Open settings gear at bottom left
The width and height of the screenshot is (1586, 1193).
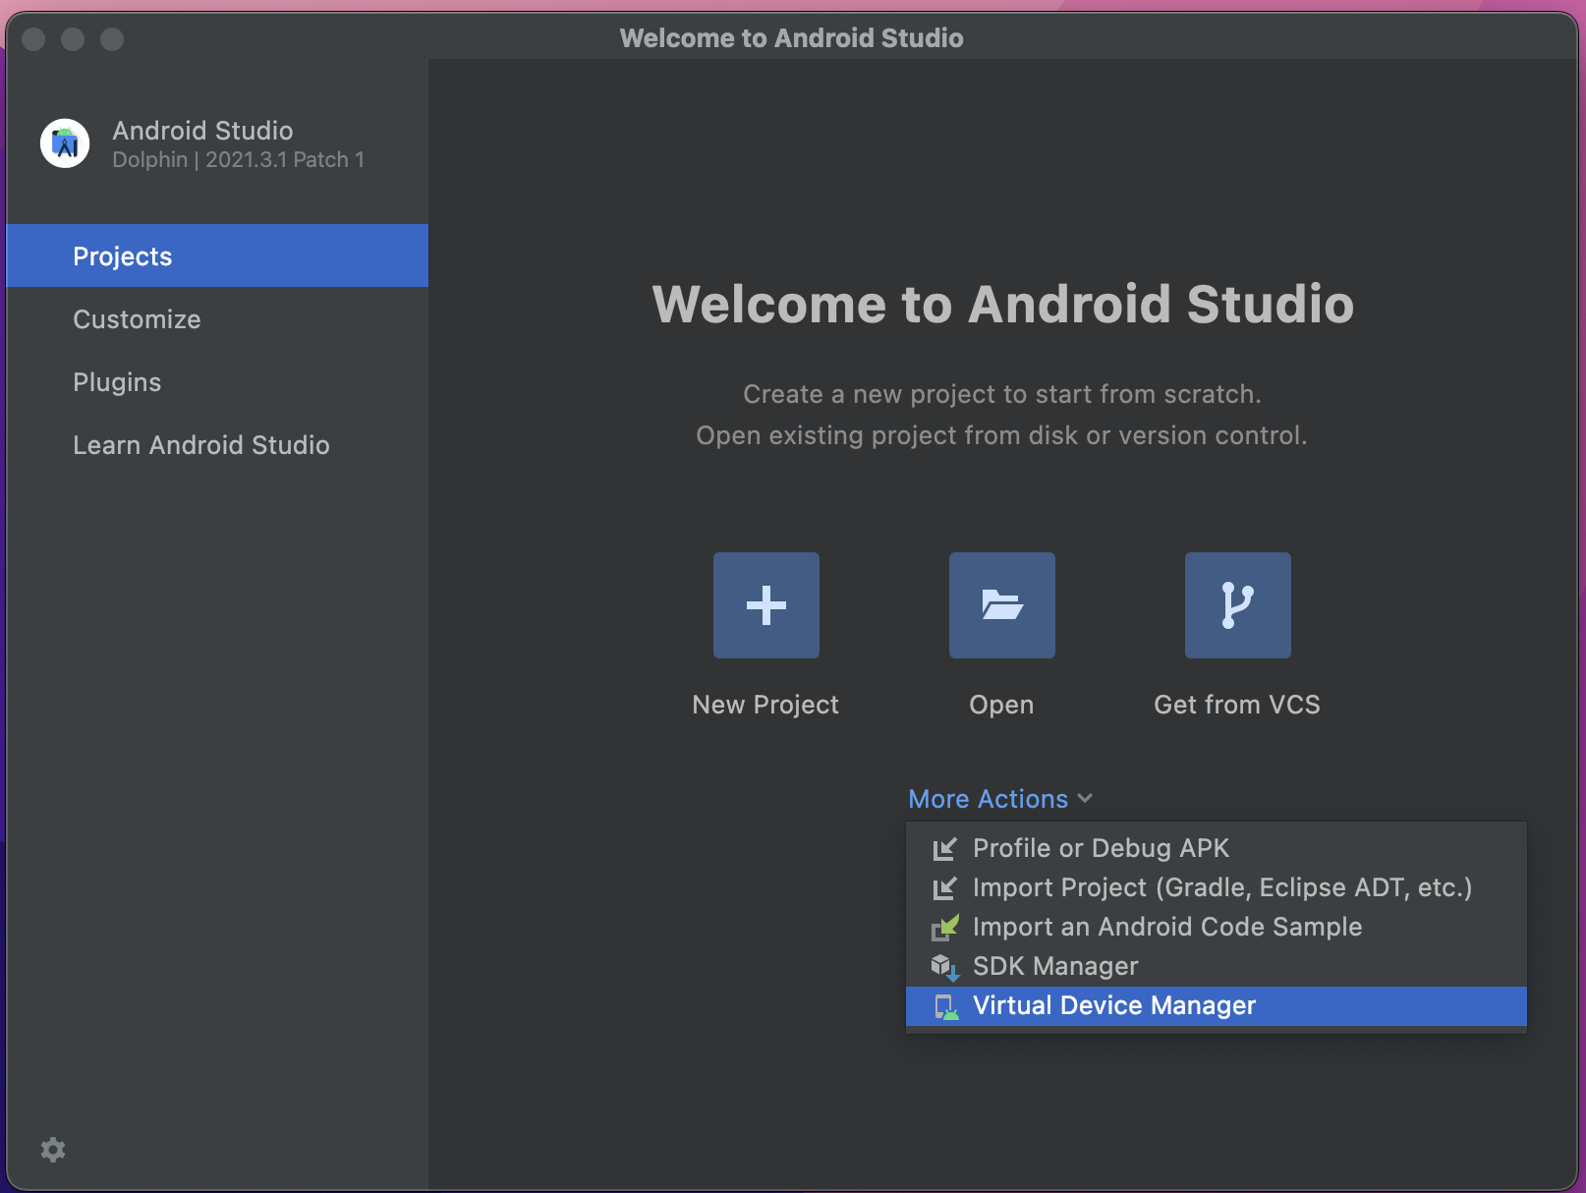pyautogui.click(x=53, y=1150)
